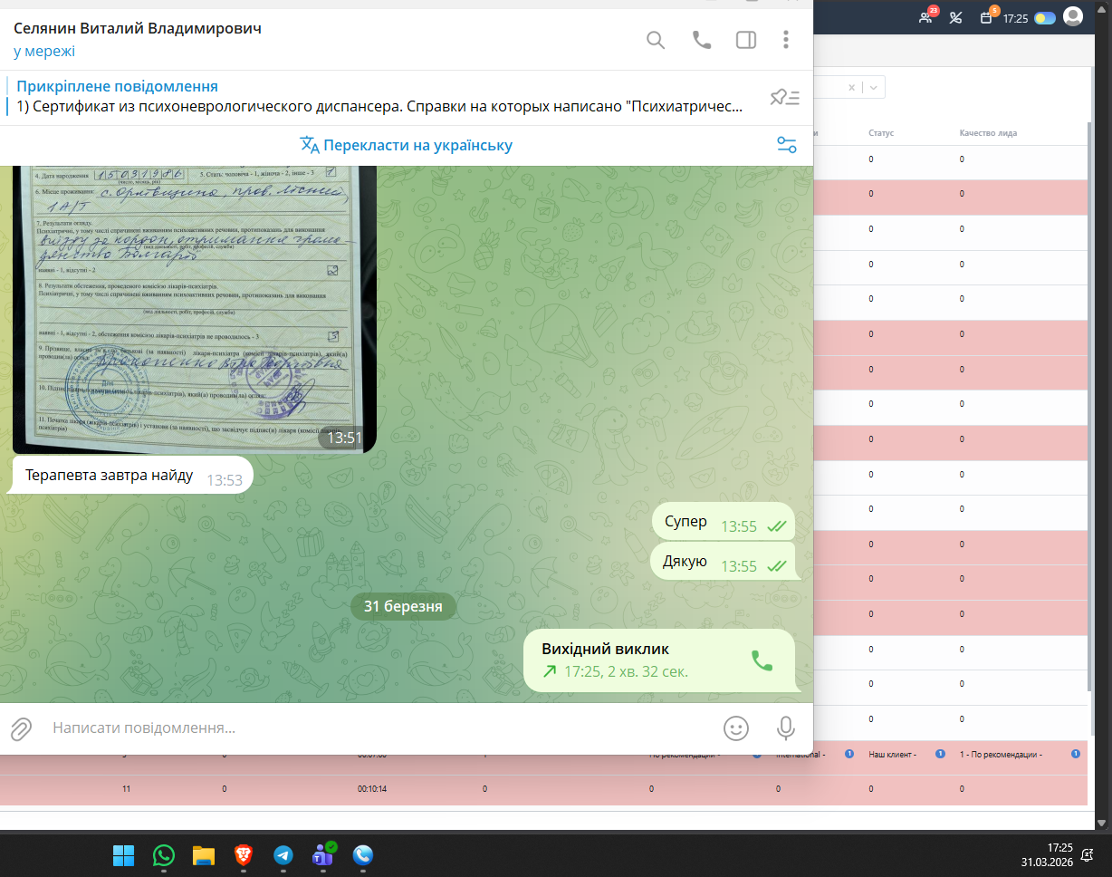Toggle the chat info sidebar panel
This screenshot has width=1112, height=877.
point(746,40)
